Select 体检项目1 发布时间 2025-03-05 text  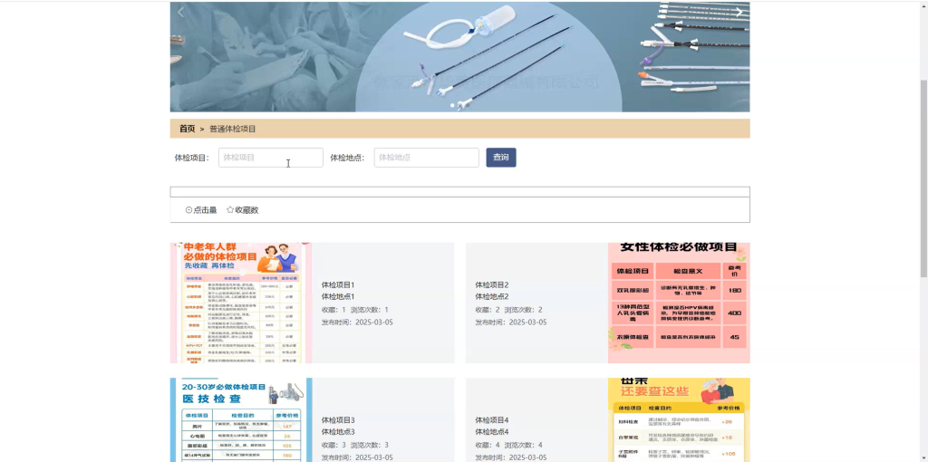tap(357, 322)
